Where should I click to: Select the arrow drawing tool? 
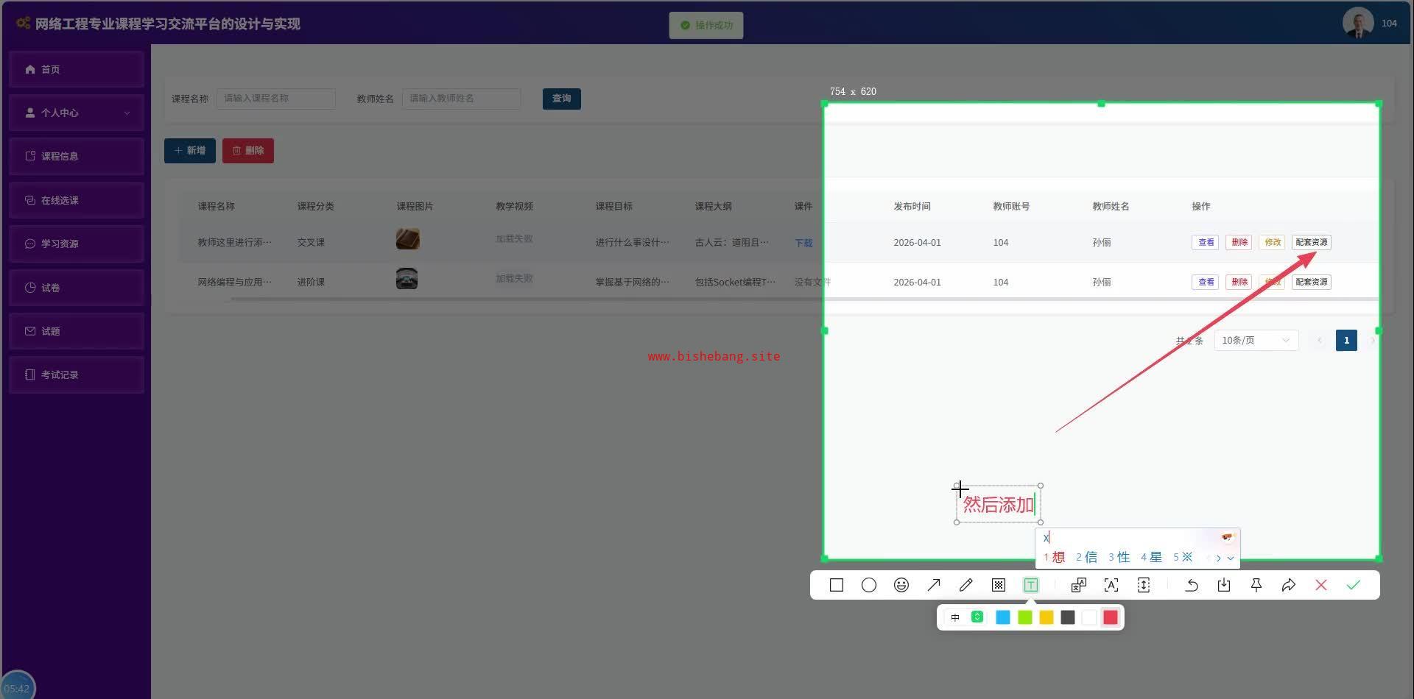pyautogui.click(x=934, y=585)
